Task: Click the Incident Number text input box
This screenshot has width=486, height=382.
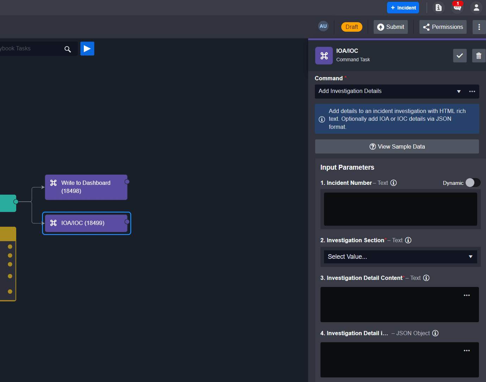Action: pyautogui.click(x=400, y=209)
